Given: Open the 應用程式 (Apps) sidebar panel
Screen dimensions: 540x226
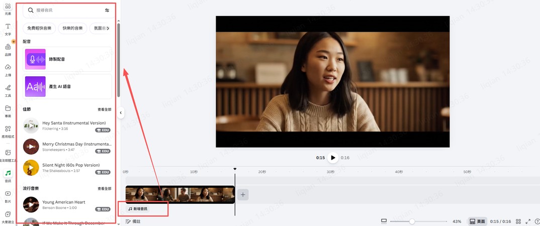Looking at the screenshot, I should pos(8,132).
